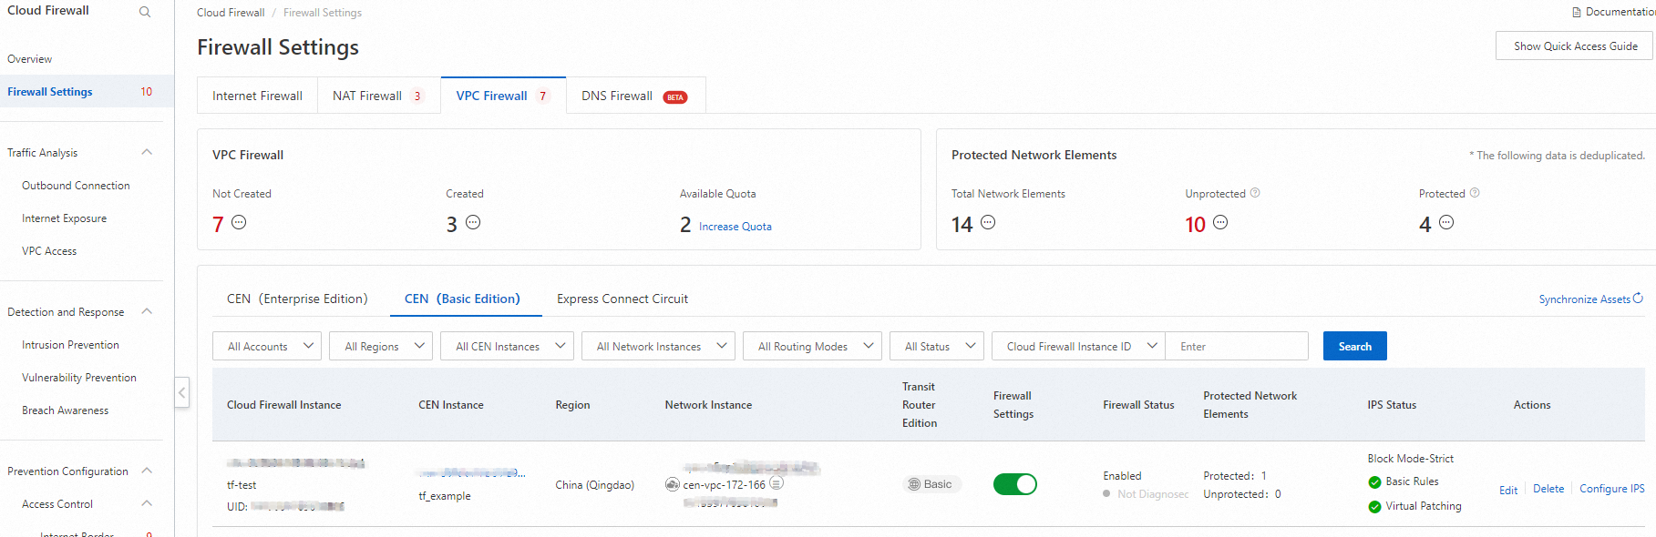
Task: Click the tf_example CEN instance text
Action: pos(445,496)
